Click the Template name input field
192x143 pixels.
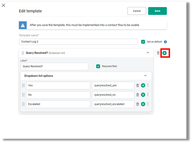78,42
